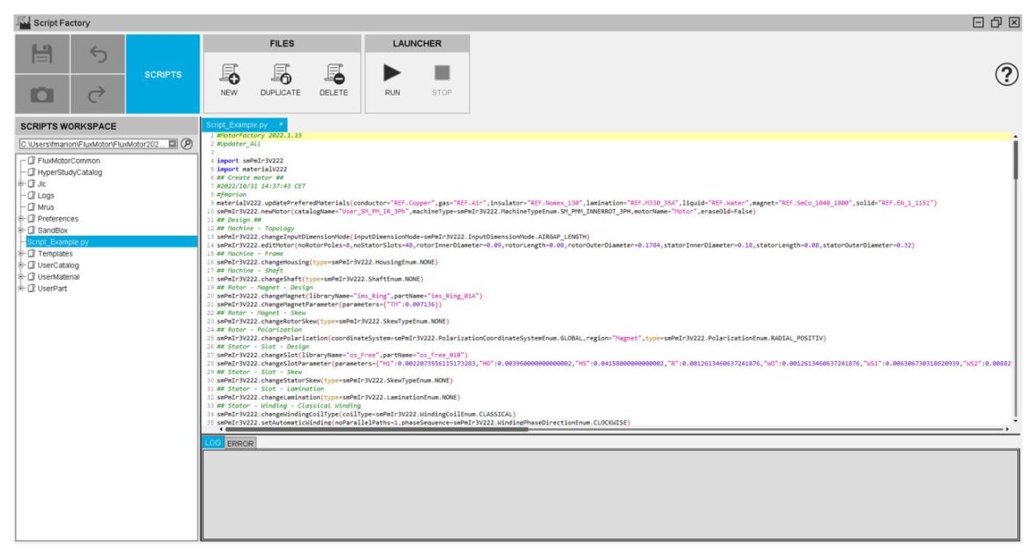Expand the SandBox folder node
Screen dimensions: 1035x556
pyautogui.click(x=20, y=229)
